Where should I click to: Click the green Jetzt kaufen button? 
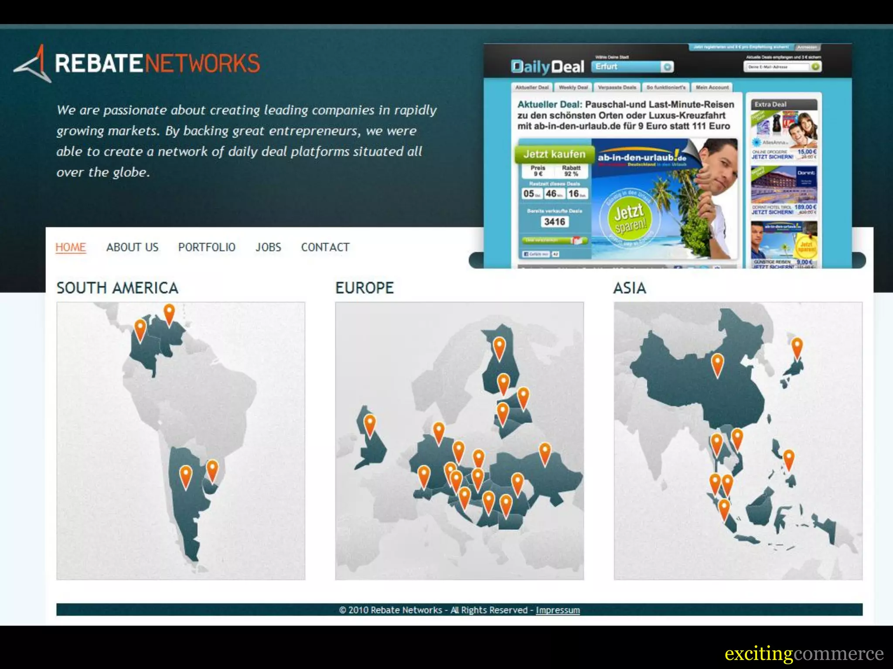tap(554, 154)
